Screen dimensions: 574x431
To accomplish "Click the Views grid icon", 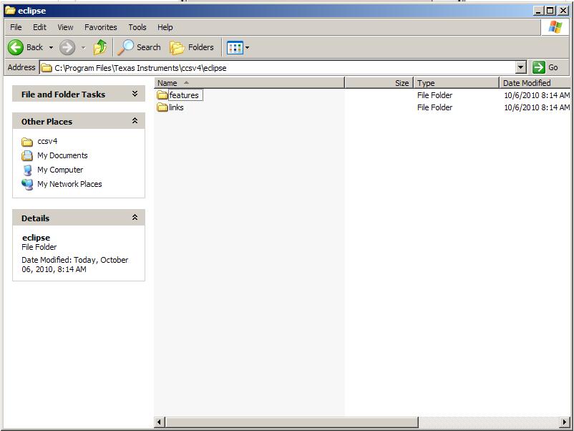I will [x=235, y=47].
